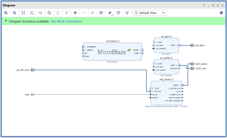Expand the SYS_CLK port on mig_7series_0
This screenshot has width=227, height=138.
pos(152,91)
